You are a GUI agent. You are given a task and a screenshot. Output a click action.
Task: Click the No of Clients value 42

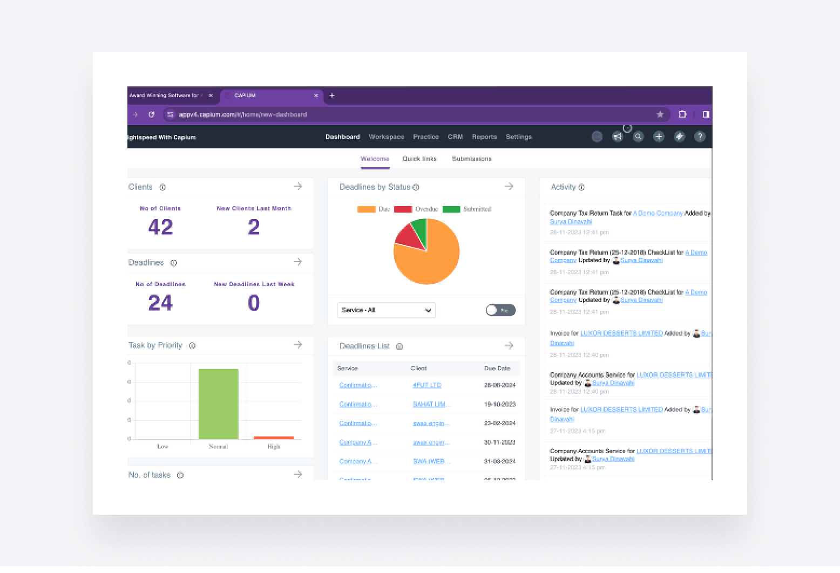(160, 227)
